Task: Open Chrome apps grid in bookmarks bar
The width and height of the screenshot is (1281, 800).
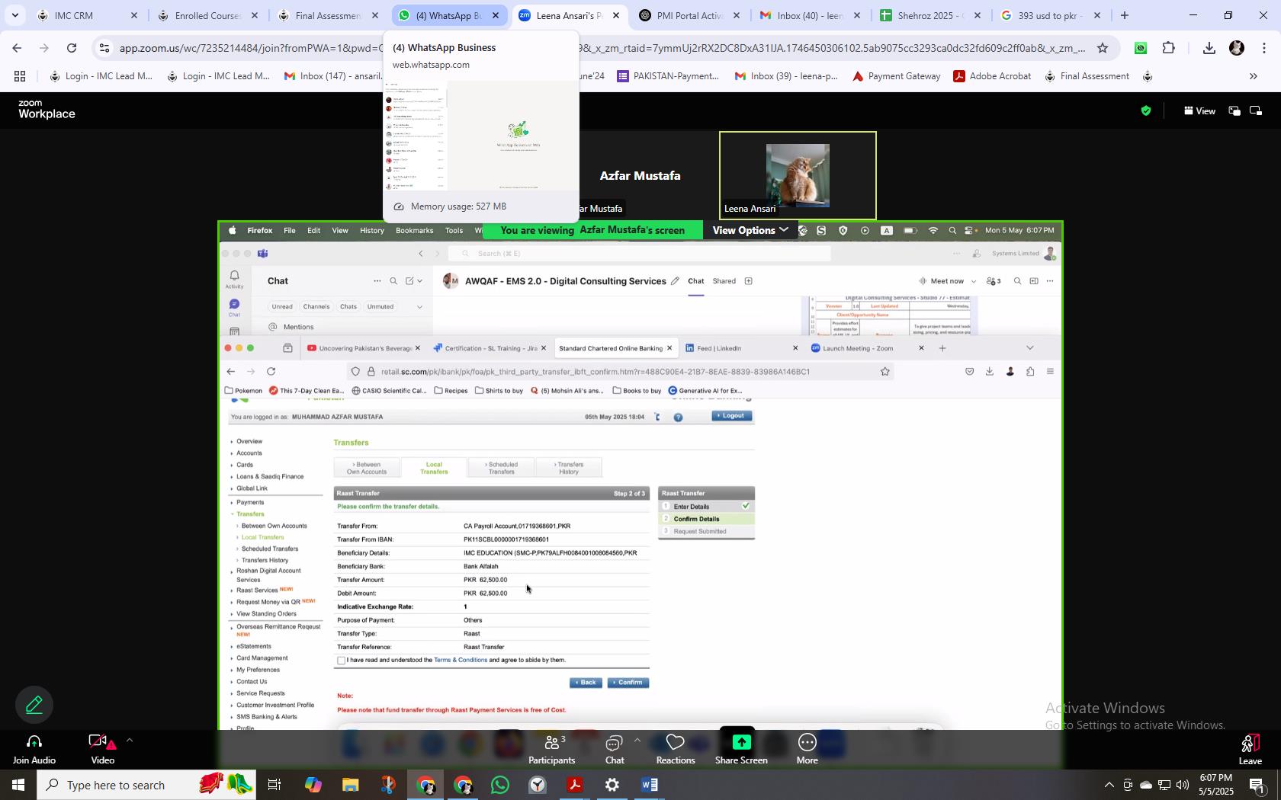Action: pos(20,76)
